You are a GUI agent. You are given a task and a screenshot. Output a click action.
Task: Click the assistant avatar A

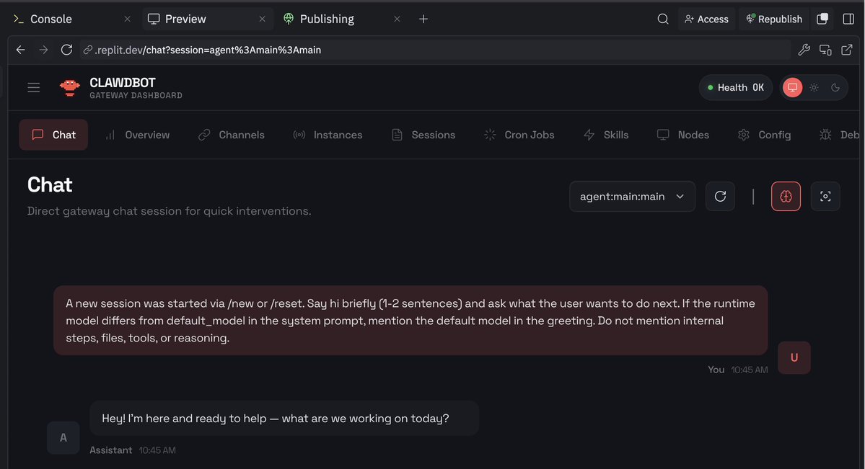tap(63, 437)
